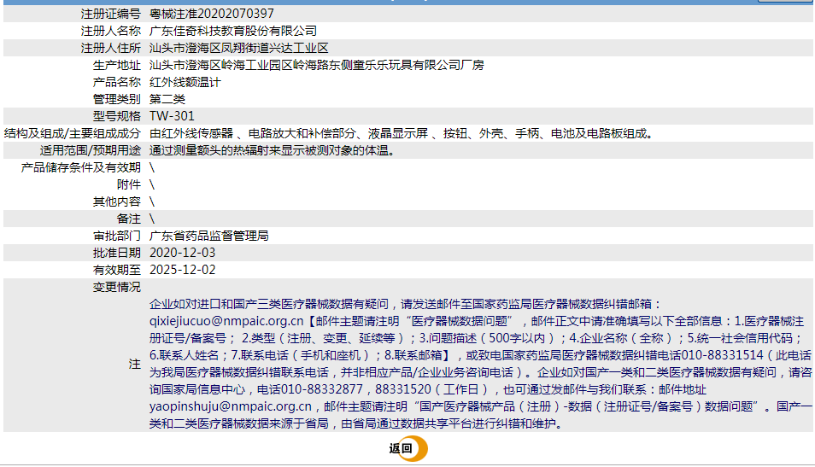This screenshot has height=467, width=815.
Task: Click the 结构及组成/主要组成成分 label
Action: [73, 134]
